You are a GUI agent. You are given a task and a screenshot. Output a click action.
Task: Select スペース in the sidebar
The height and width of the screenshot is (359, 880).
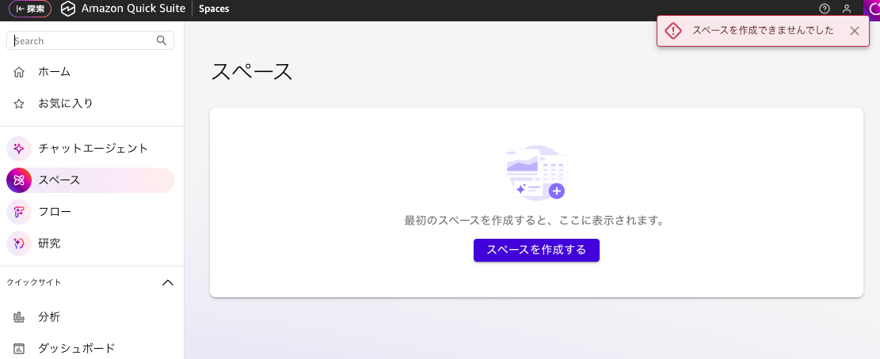[90, 180]
